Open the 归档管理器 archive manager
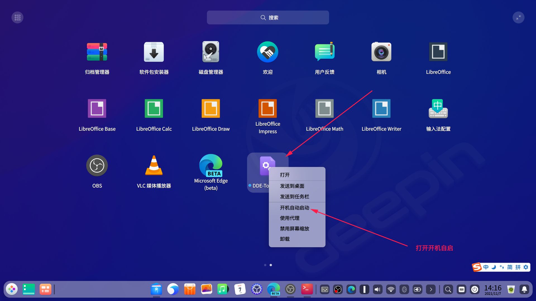 (97, 52)
